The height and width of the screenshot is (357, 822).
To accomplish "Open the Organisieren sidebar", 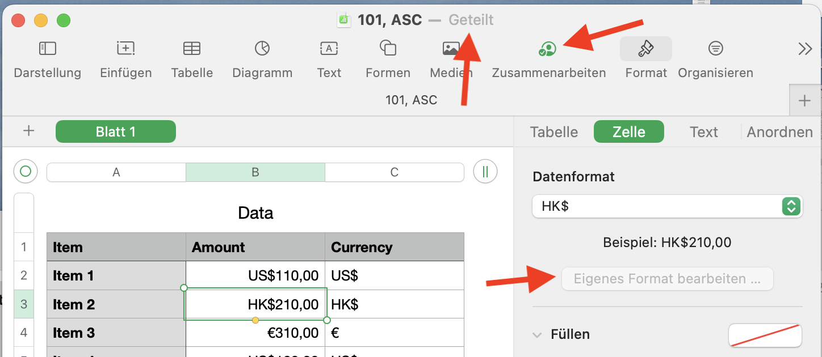I will click(715, 49).
